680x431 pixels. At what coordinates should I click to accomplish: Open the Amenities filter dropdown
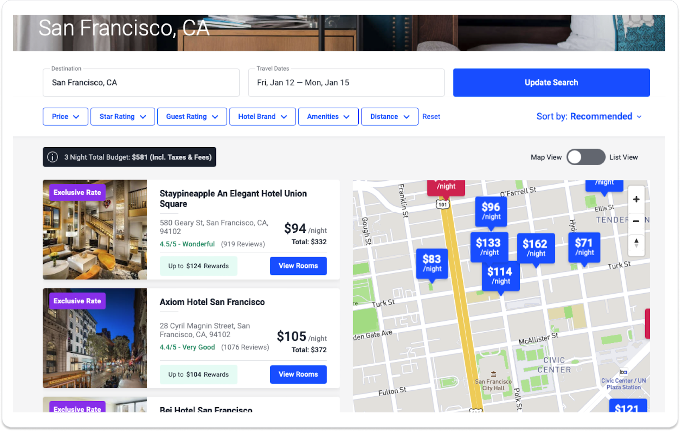[328, 117]
